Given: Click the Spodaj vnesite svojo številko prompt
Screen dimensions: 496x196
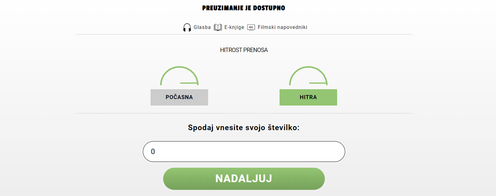Looking at the screenshot, I should [244, 128].
